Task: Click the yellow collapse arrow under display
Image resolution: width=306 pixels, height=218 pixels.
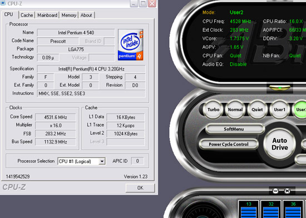Action: [280, 88]
